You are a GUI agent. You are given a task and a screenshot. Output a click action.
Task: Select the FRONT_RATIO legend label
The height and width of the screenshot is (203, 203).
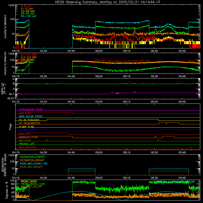coord(29,181)
